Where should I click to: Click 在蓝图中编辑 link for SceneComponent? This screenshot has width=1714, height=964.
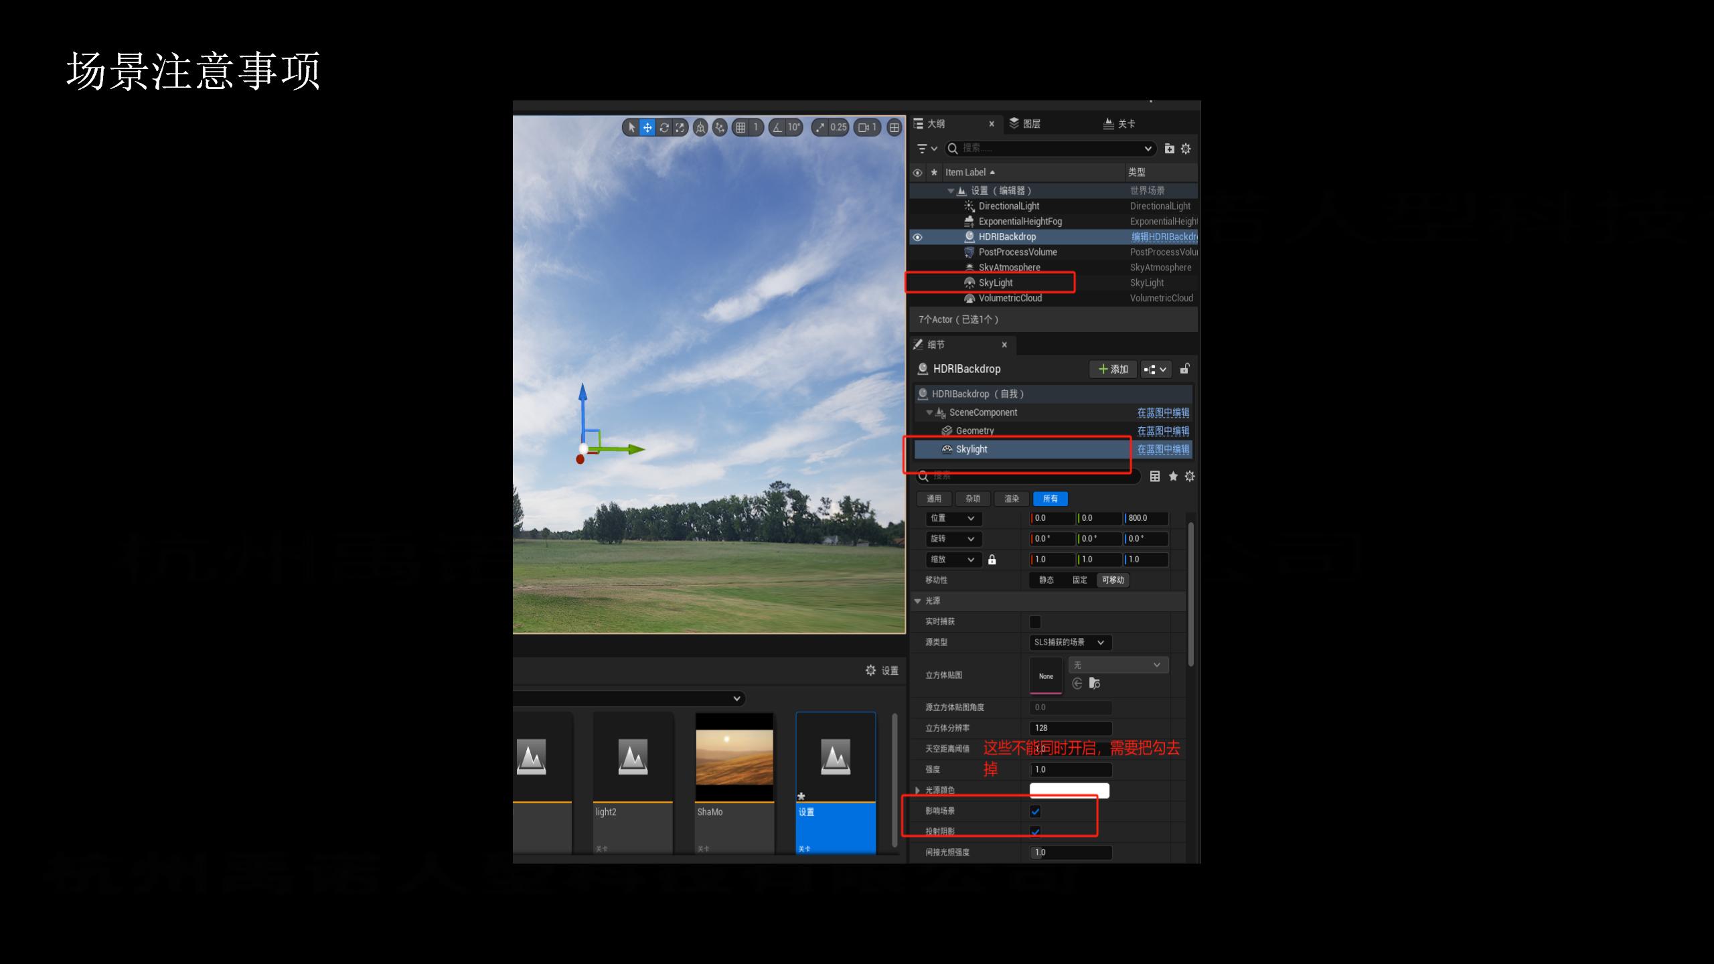point(1163,412)
